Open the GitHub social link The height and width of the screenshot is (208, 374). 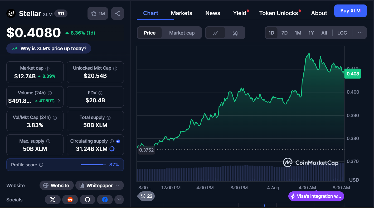[x=88, y=200]
